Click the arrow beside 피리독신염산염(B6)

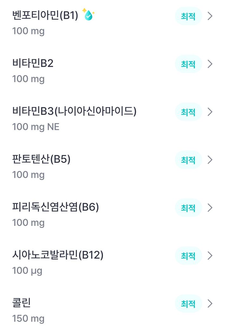click(x=210, y=208)
